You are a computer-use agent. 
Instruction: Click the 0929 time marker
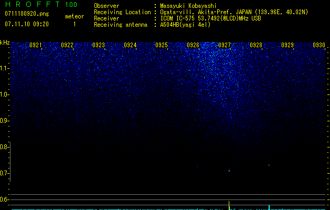288,45
